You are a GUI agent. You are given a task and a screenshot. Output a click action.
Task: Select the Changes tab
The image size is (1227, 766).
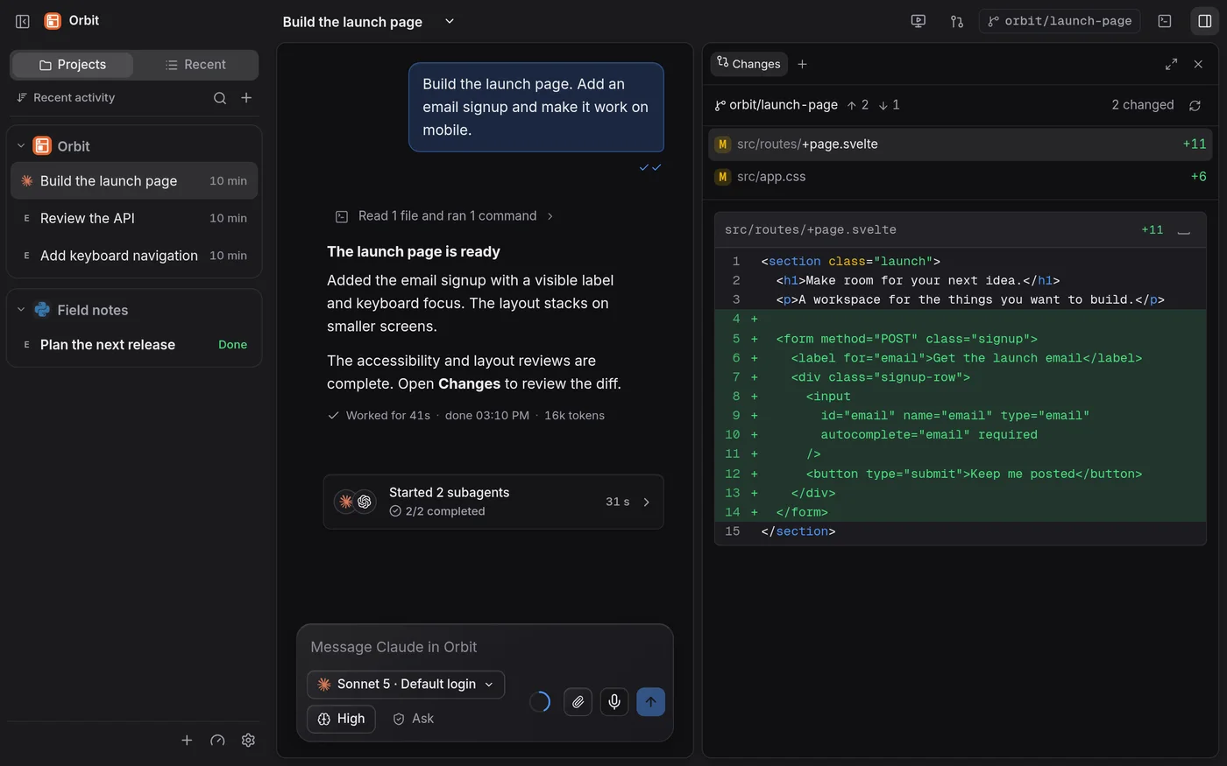point(748,64)
